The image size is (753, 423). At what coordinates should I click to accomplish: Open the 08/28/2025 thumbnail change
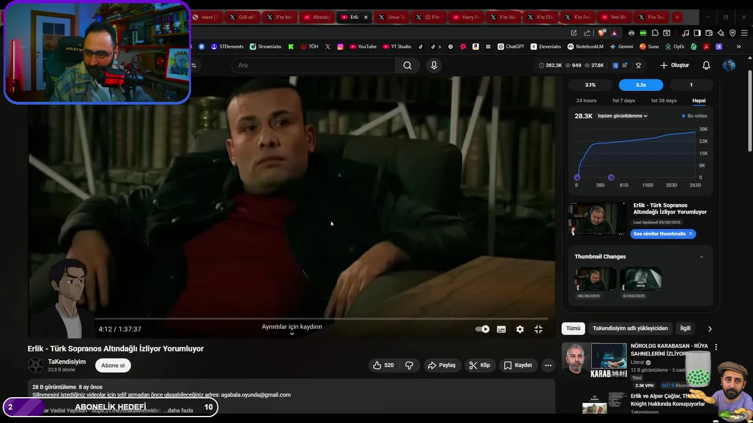click(x=595, y=280)
